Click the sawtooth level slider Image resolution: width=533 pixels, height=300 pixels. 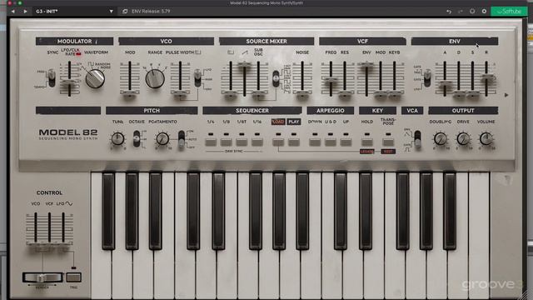pos(244,65)
